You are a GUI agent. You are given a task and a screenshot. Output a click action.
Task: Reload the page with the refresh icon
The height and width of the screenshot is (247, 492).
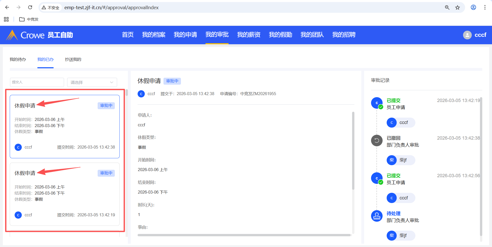point(30,7)
